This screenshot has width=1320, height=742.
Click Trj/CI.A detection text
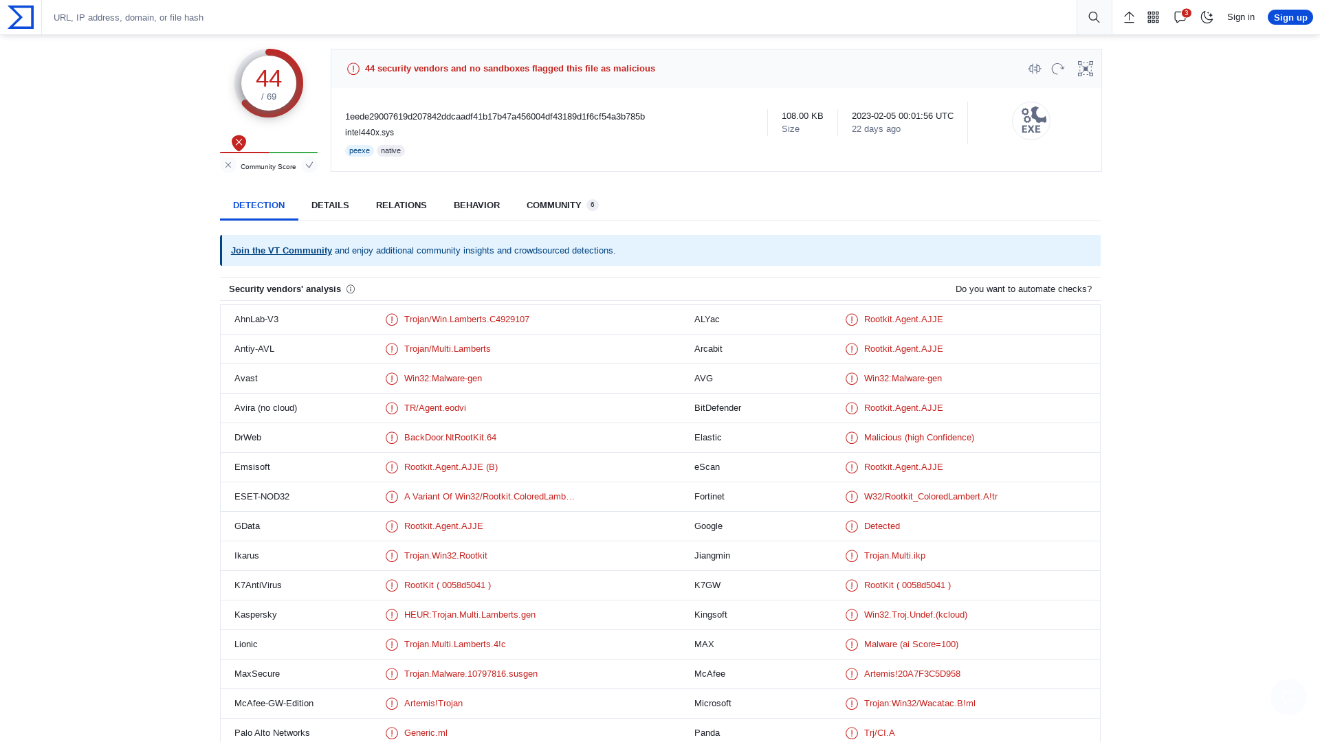pos(879,733)
